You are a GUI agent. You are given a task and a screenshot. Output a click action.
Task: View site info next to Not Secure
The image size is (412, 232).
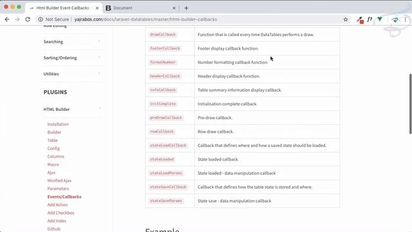[41, 19]
